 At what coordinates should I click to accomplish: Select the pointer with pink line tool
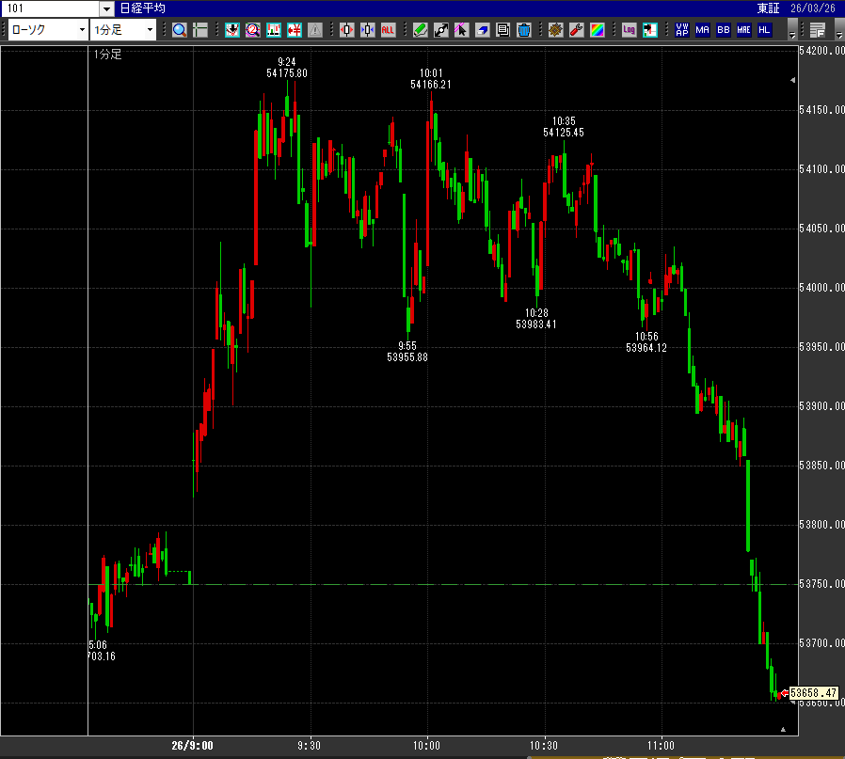pos(461,30)
